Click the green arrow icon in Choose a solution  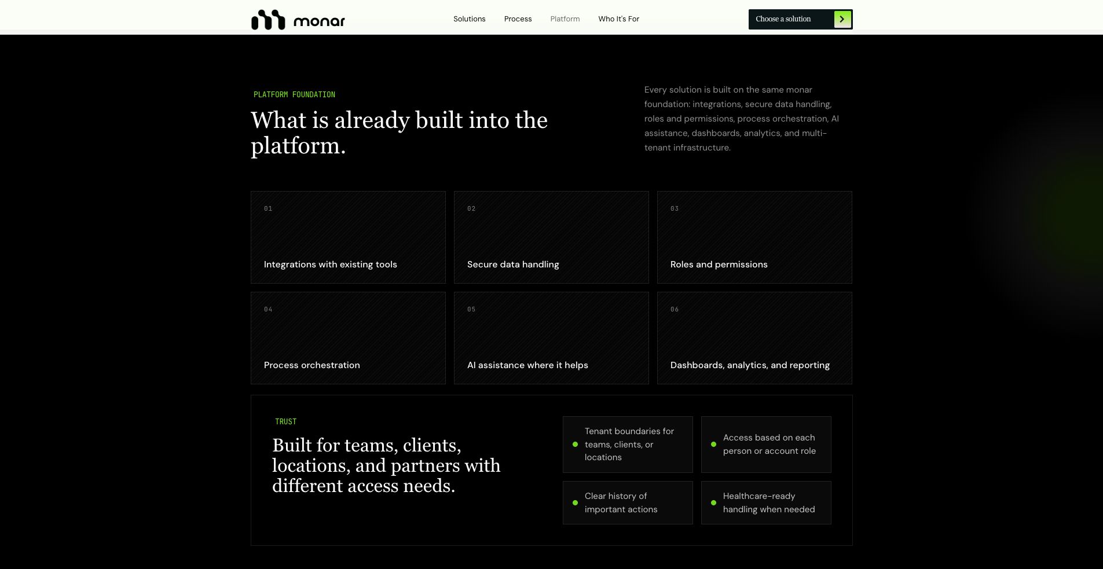click(x=842, y=19)
